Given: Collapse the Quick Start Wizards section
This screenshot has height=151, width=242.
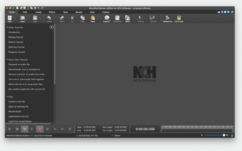Looking at the screenshot, I should click(7, 59).
